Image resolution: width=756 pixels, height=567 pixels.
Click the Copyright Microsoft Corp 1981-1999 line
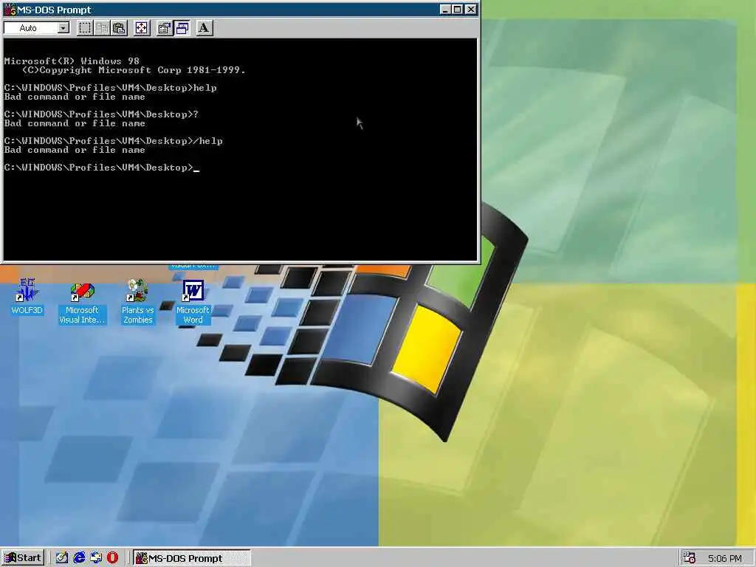(x=134, y=70)
